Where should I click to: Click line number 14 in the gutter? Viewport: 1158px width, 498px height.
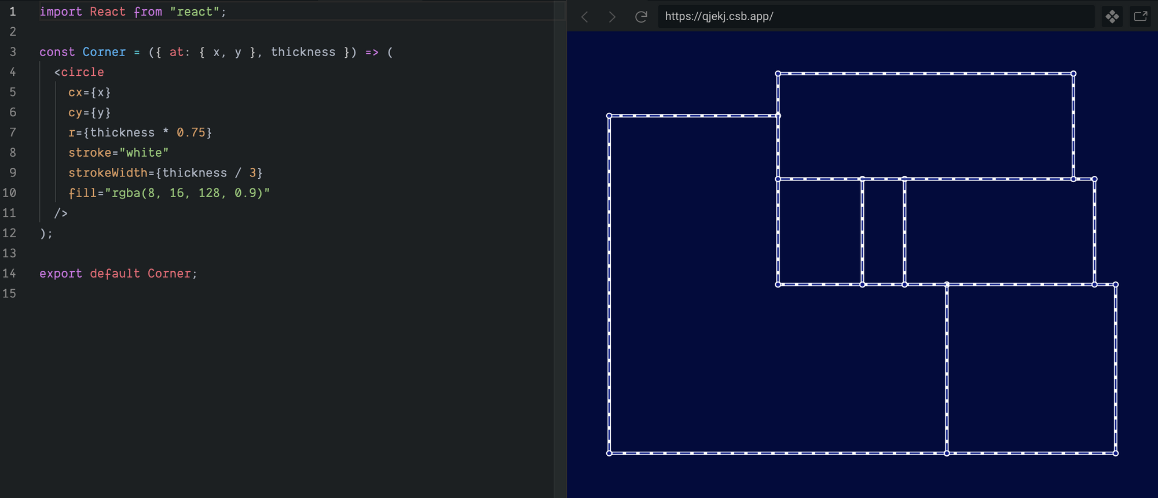pyautogui.click(x=9, y=274)
